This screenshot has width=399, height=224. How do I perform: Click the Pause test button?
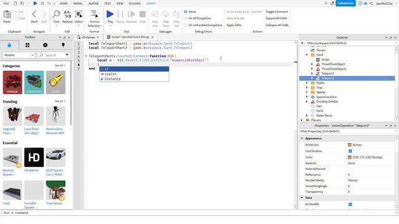[x=120, y=14]
